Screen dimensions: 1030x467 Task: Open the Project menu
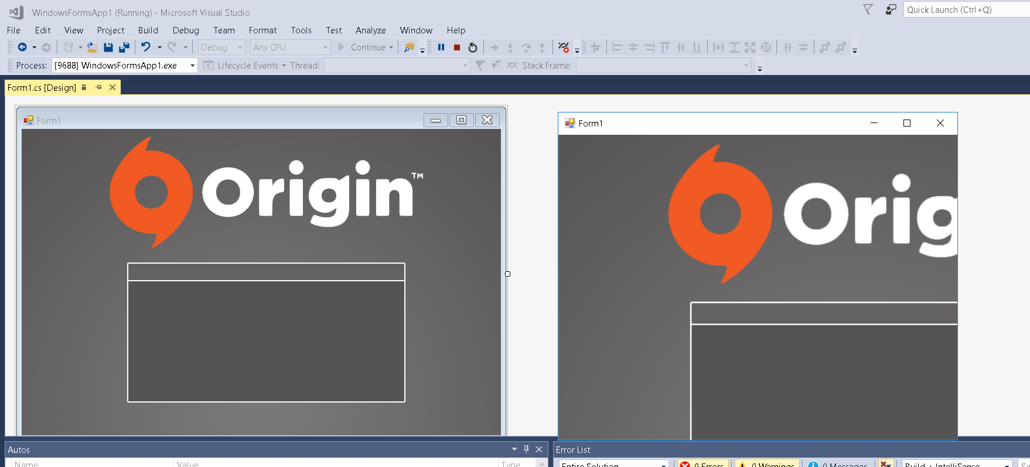pos(111,30)
